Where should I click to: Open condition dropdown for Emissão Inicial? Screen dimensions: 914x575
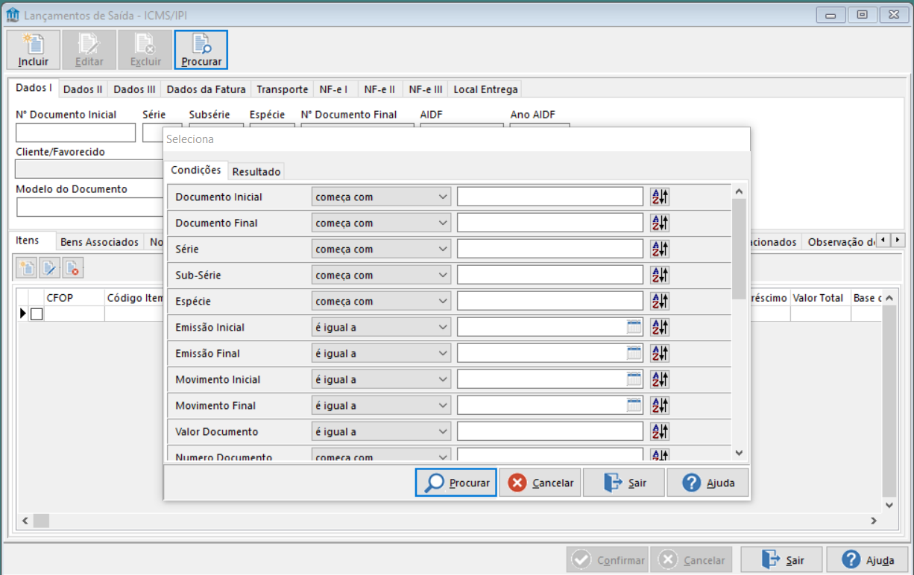coord(381,327)
